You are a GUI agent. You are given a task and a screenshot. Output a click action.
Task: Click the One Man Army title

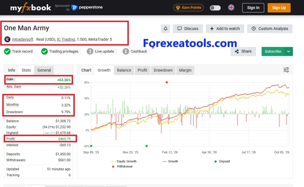pyautogui.click(x=26, y=28)
